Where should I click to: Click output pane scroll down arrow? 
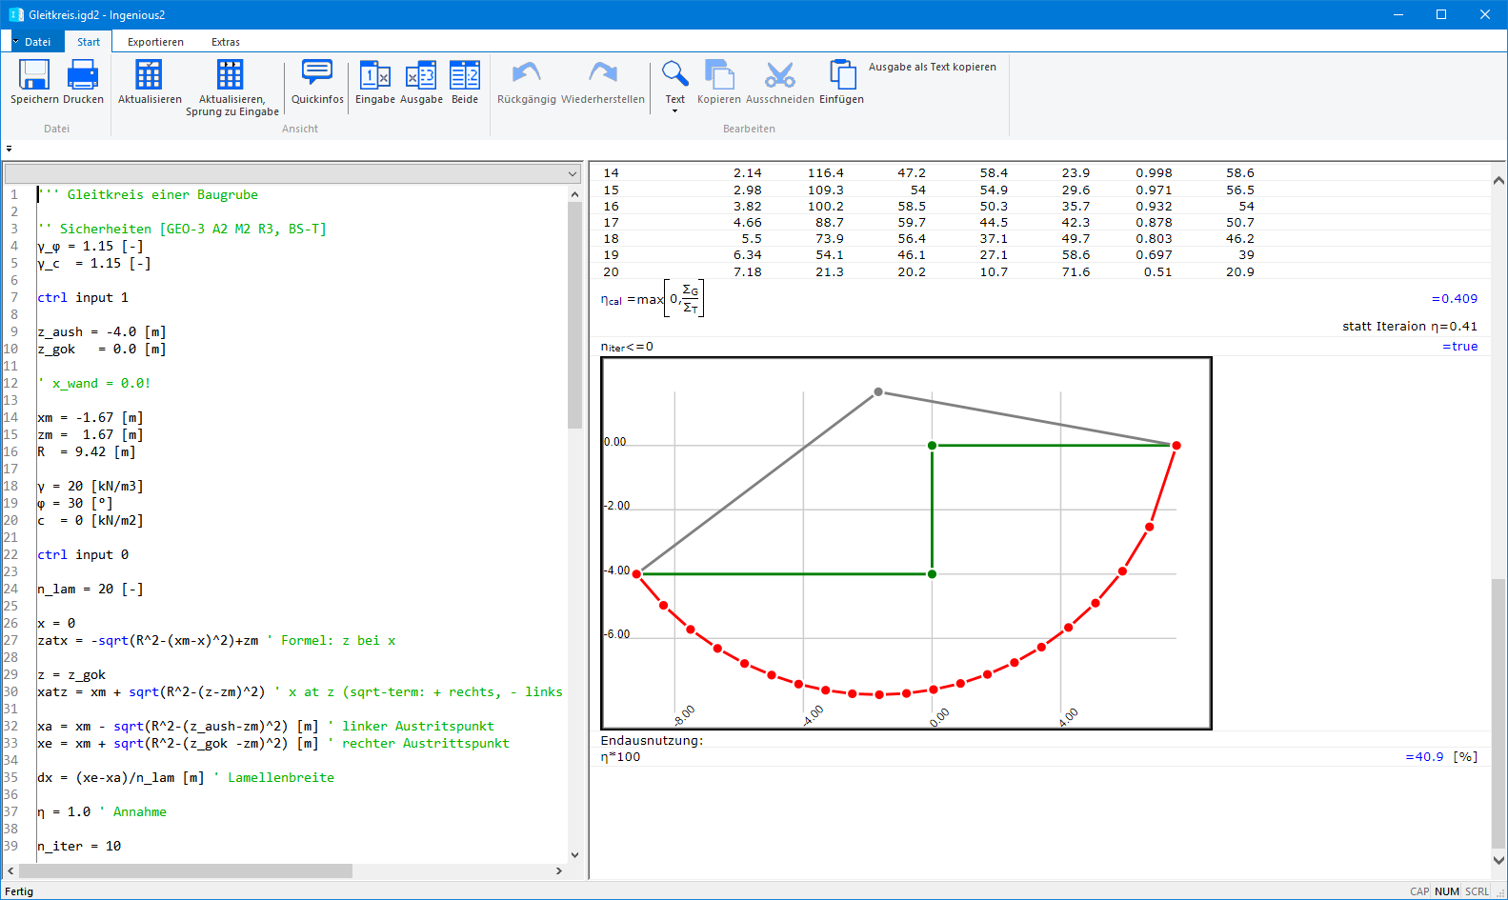(x=1498, y=859)
